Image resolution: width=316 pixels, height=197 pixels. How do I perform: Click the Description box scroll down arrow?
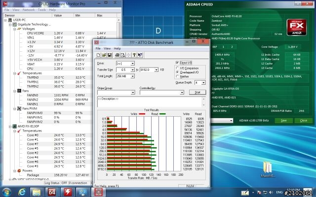pyautogui.click(x=203, y=105)
